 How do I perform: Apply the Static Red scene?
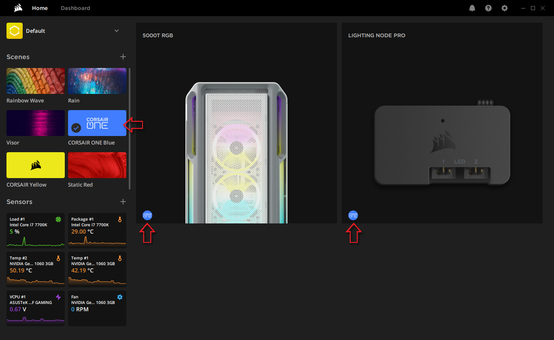(x=97, y=165)
